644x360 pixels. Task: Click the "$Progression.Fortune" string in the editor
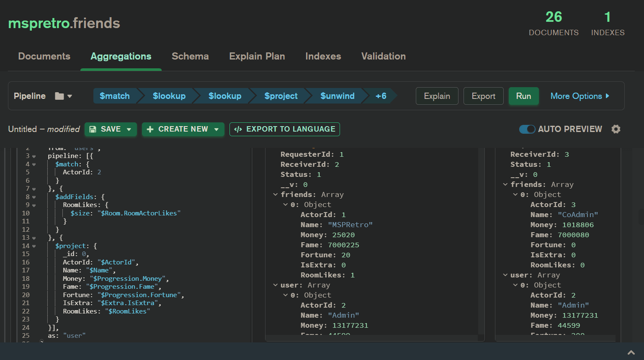coord(139,295)
